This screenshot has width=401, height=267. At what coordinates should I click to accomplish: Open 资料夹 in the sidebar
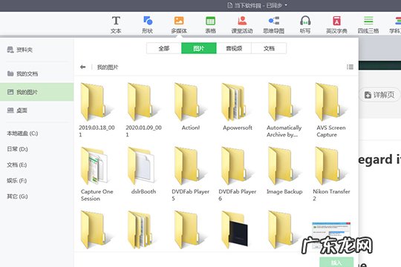coord(20,50)
